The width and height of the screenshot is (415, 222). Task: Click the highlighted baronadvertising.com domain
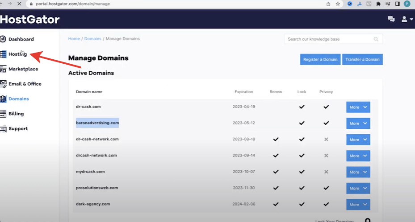tap(97, 123)
